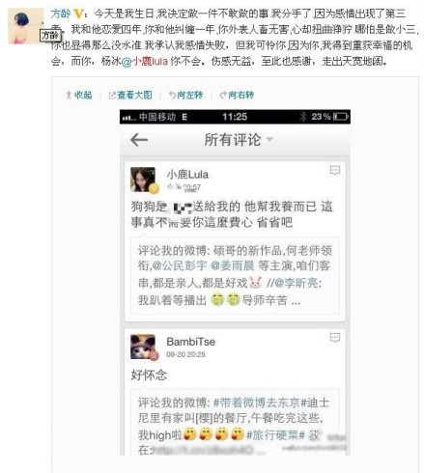This screenshot has height=473, width=424.
Task: Tap reply bubble icon on BambiTse comment
Action: (x=335, y=338)
